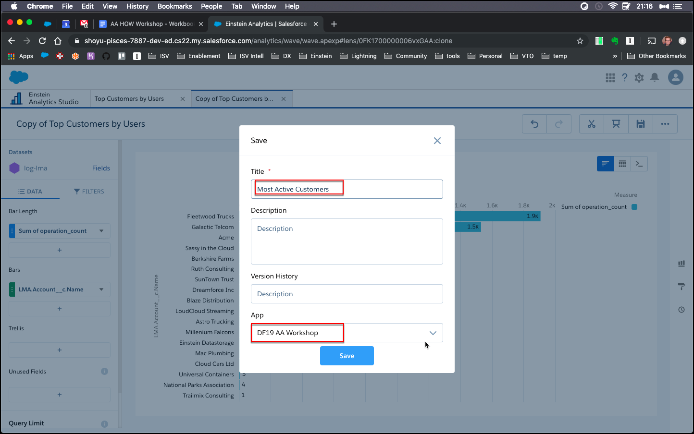
Task: Open LMA.Account__c.Name grouping dropdown
Action: pyautogui.click(x=60, y=289)
